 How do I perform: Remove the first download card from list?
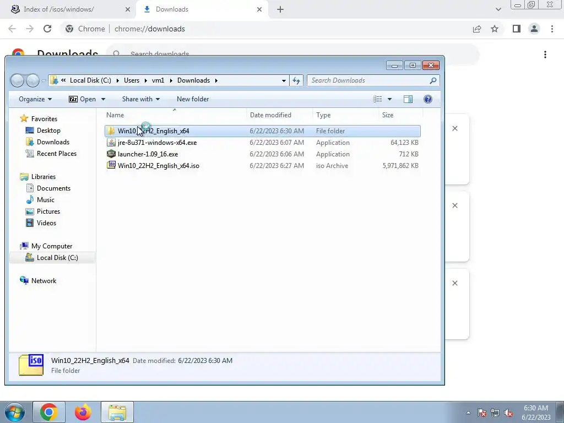454,128
